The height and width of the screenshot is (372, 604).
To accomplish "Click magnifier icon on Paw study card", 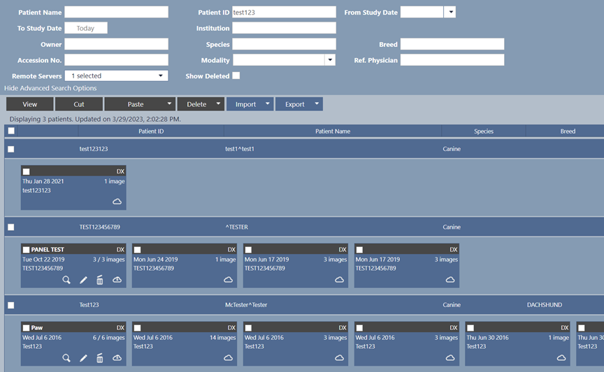I will [66, 358].
